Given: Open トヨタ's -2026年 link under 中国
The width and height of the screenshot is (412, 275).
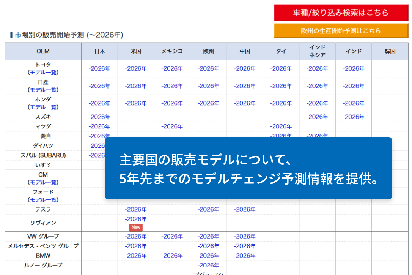Looking at the screenshot, I should pos(245,69).
